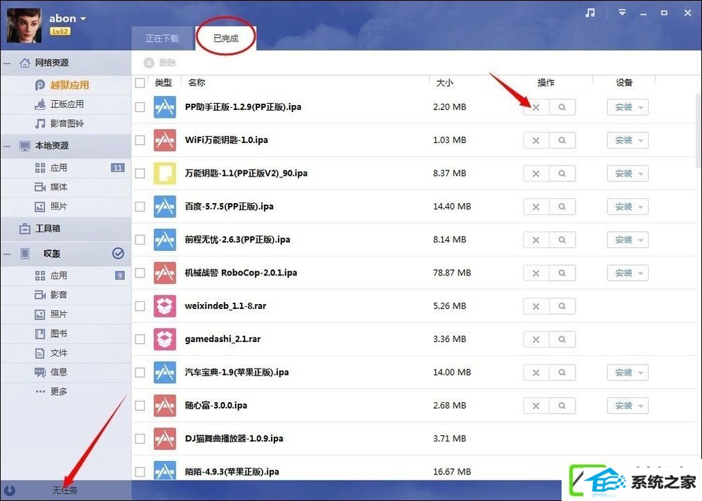Click 无任务 status in bottom bar

[x=65, y=490]
